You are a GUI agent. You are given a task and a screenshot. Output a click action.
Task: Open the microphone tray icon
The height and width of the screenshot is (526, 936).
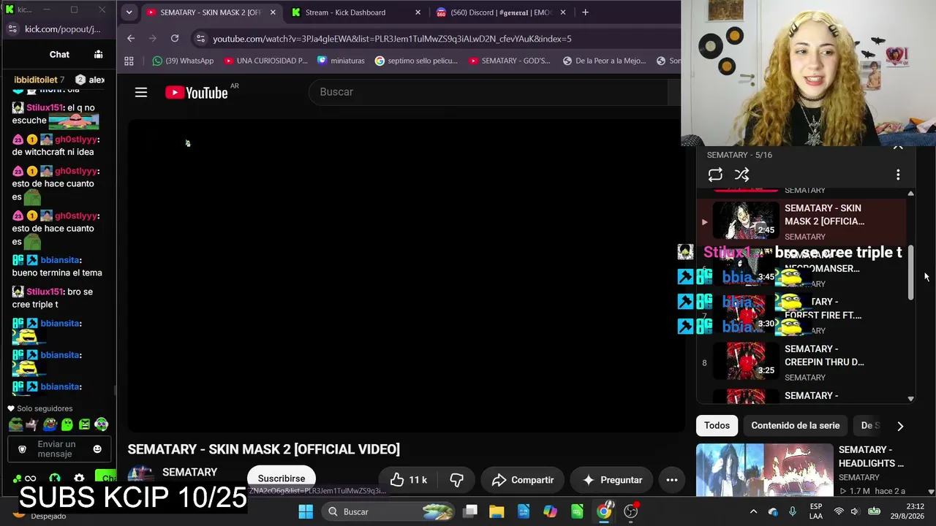point(793,511)
